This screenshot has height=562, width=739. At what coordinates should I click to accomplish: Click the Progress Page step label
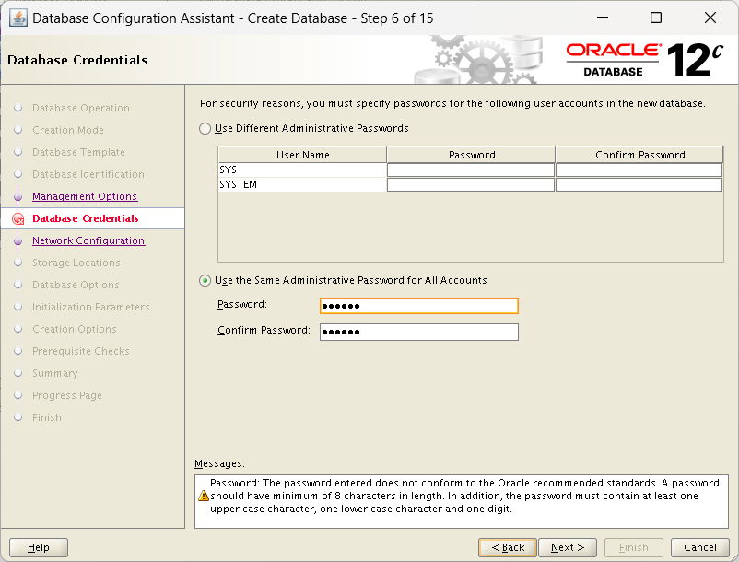pyautogui.click(x=67, y=396)
